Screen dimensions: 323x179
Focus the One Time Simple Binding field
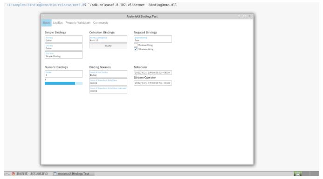click(x=64, y=55)
